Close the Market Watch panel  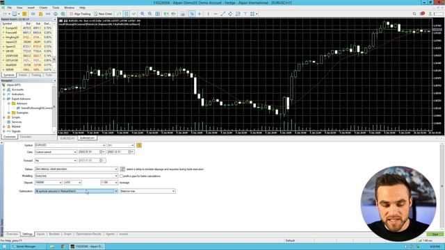pyautogui.click(x=54, y=19)
